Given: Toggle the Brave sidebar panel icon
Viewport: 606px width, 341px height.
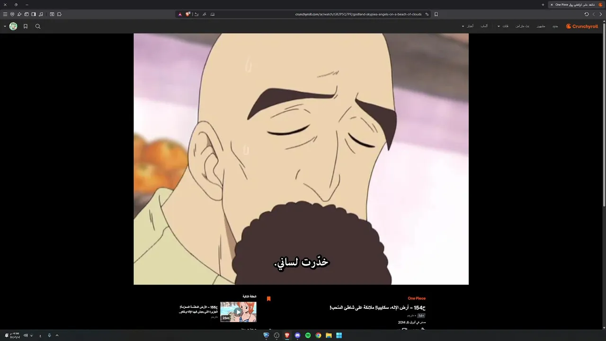Looking at the screenshot, I should pos(34,14).
